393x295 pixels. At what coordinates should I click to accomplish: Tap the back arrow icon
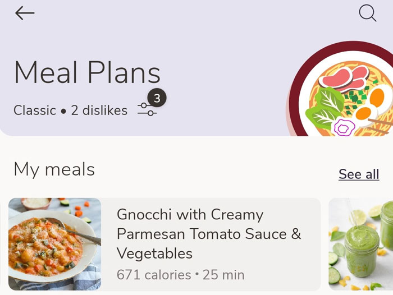(25, 13)
